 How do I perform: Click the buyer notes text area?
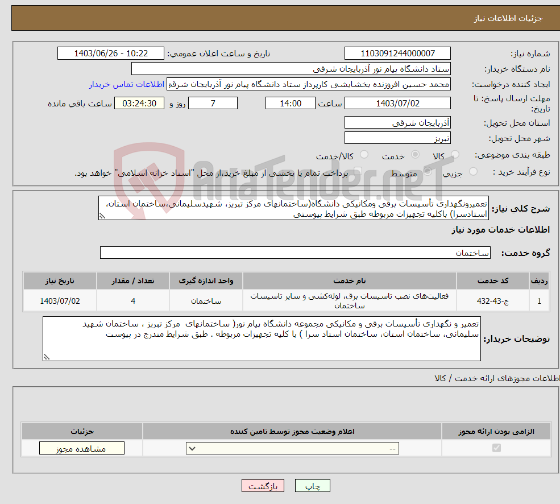coord(262,339)
